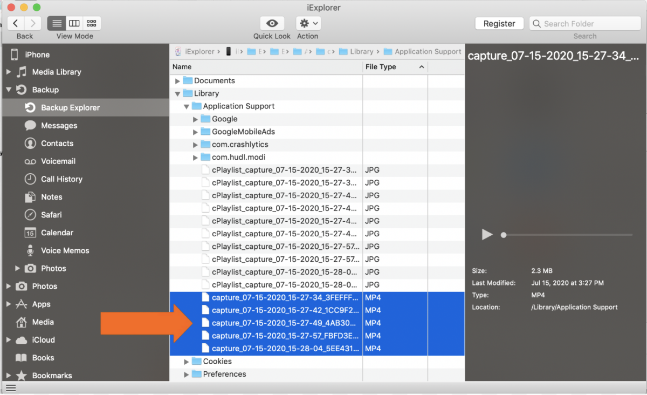Collapse the Library folder

[177, 93]
